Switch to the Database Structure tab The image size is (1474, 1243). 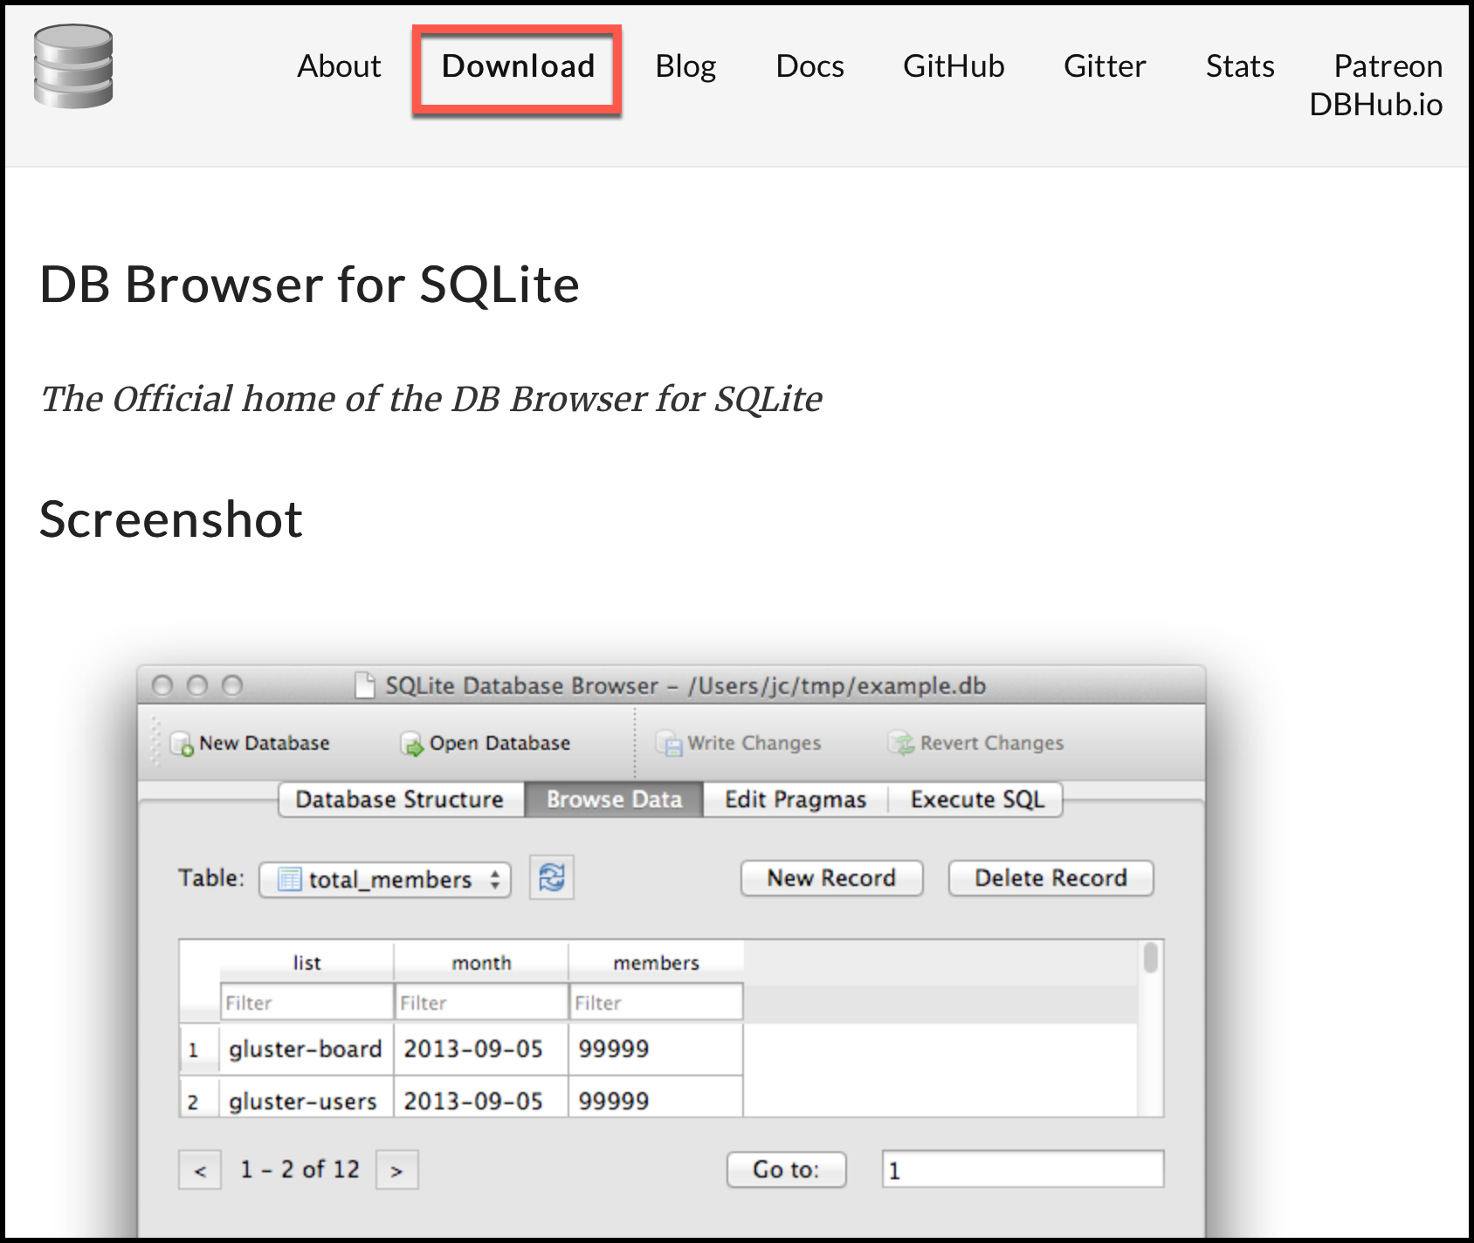click(x=401, y=800)
